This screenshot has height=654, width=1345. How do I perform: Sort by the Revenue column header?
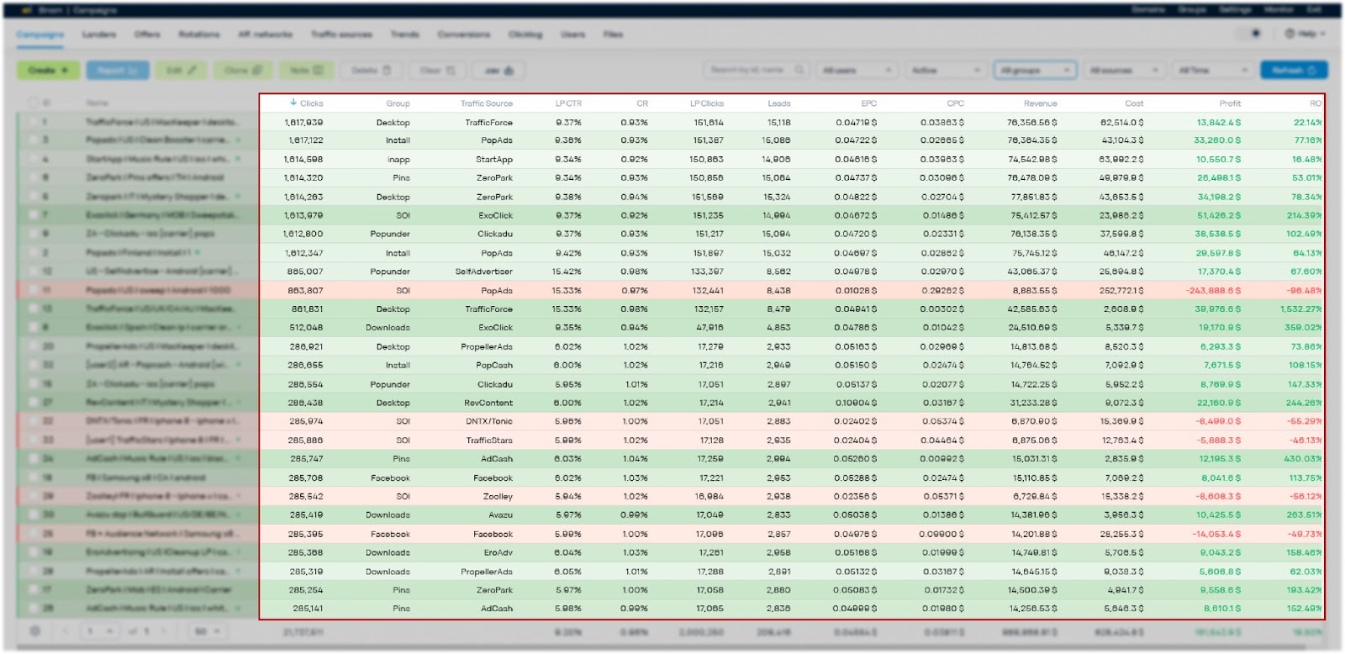tap(1040, 103)
